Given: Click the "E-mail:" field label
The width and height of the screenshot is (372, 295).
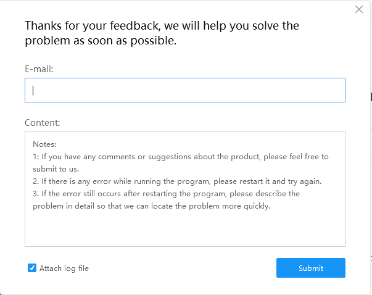Looking at the screenshot, I should click(x=39, y=69).
